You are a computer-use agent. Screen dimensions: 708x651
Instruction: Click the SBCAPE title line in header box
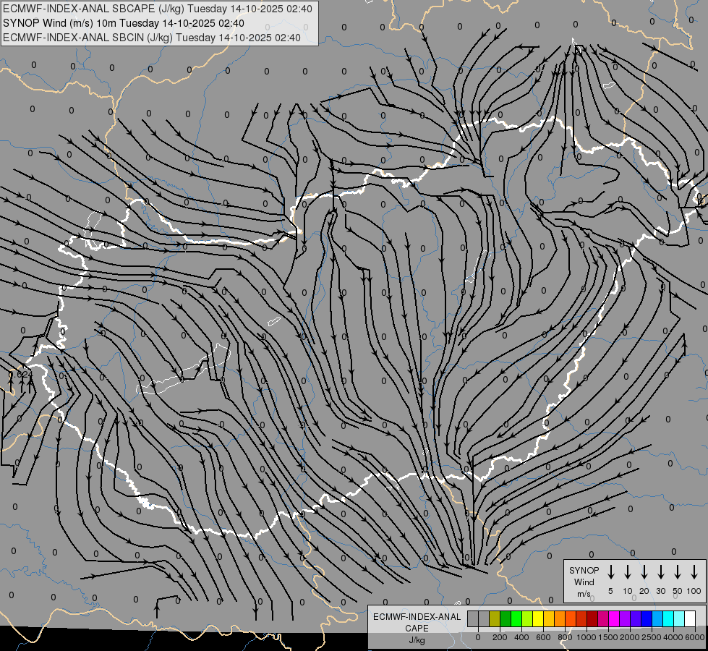(158, 9)
